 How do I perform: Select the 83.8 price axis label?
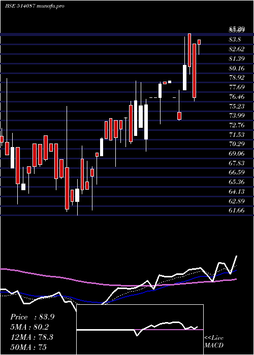(x=235, y=40)
